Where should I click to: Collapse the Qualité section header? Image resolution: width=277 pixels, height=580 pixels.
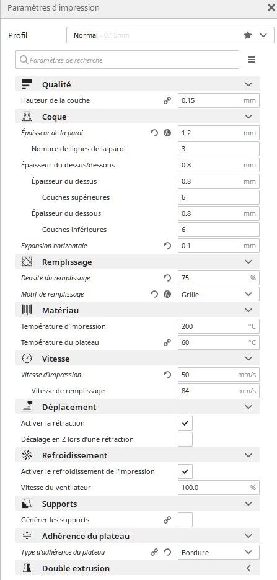point(138,84)
